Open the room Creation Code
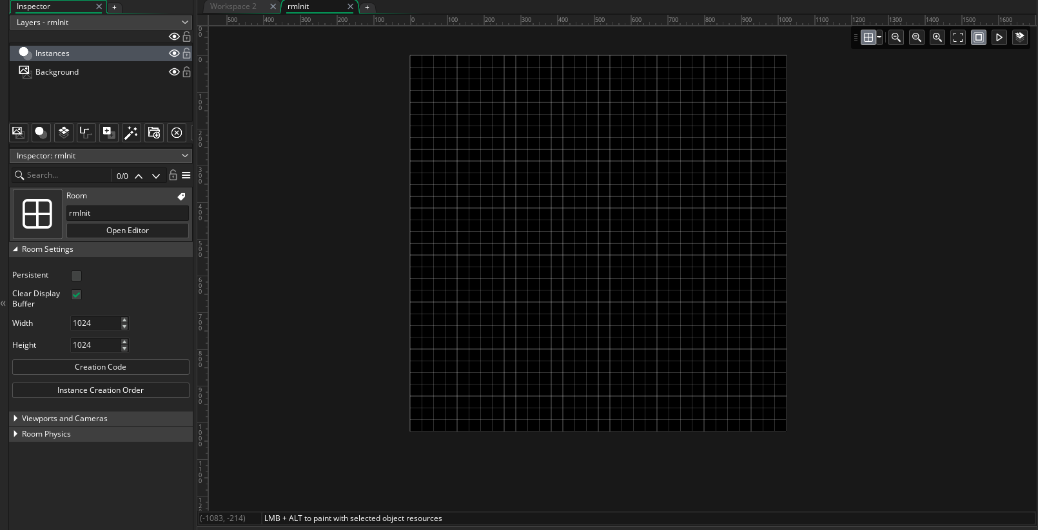1038x530 pixels. 101,367
